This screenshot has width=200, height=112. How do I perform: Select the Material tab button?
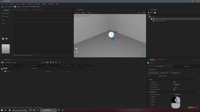[187, 66]
